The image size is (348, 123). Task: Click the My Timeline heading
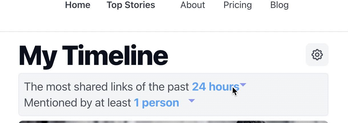(x=93, y=56)
